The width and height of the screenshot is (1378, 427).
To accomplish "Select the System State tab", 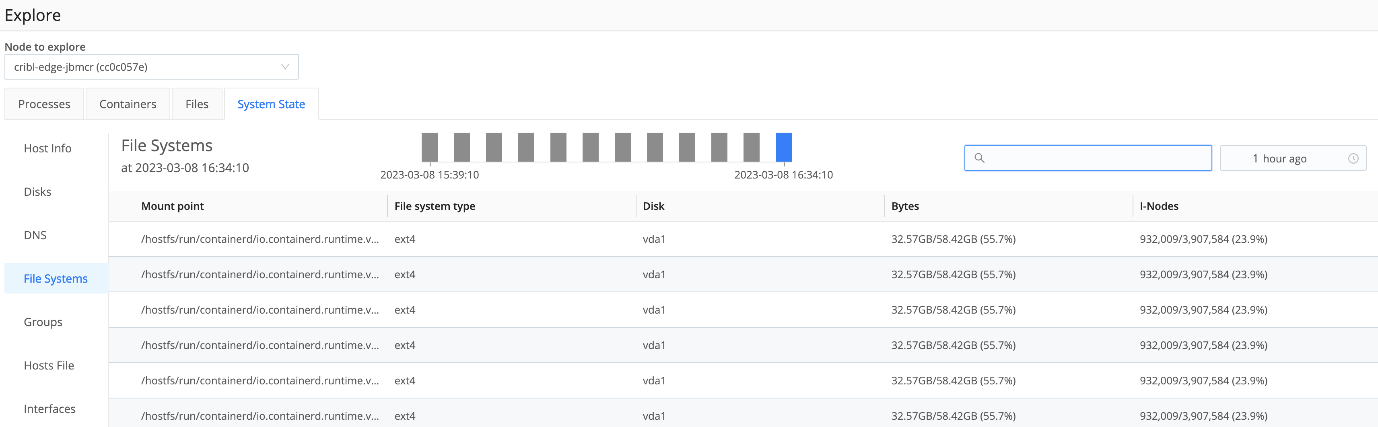I will tap(271, 104).
